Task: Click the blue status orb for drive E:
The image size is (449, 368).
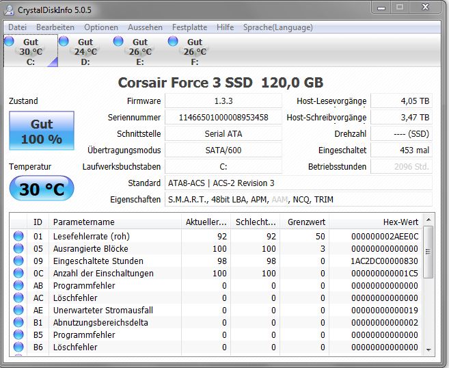Action: click(118, 41)
